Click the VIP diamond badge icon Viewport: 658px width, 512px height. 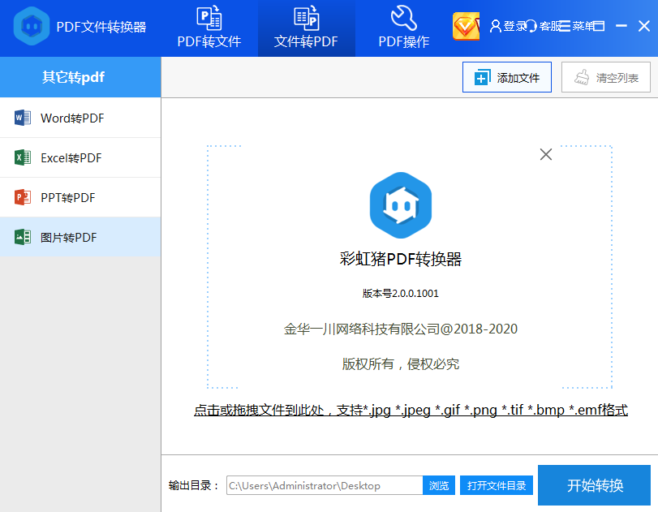click(466, 26)
